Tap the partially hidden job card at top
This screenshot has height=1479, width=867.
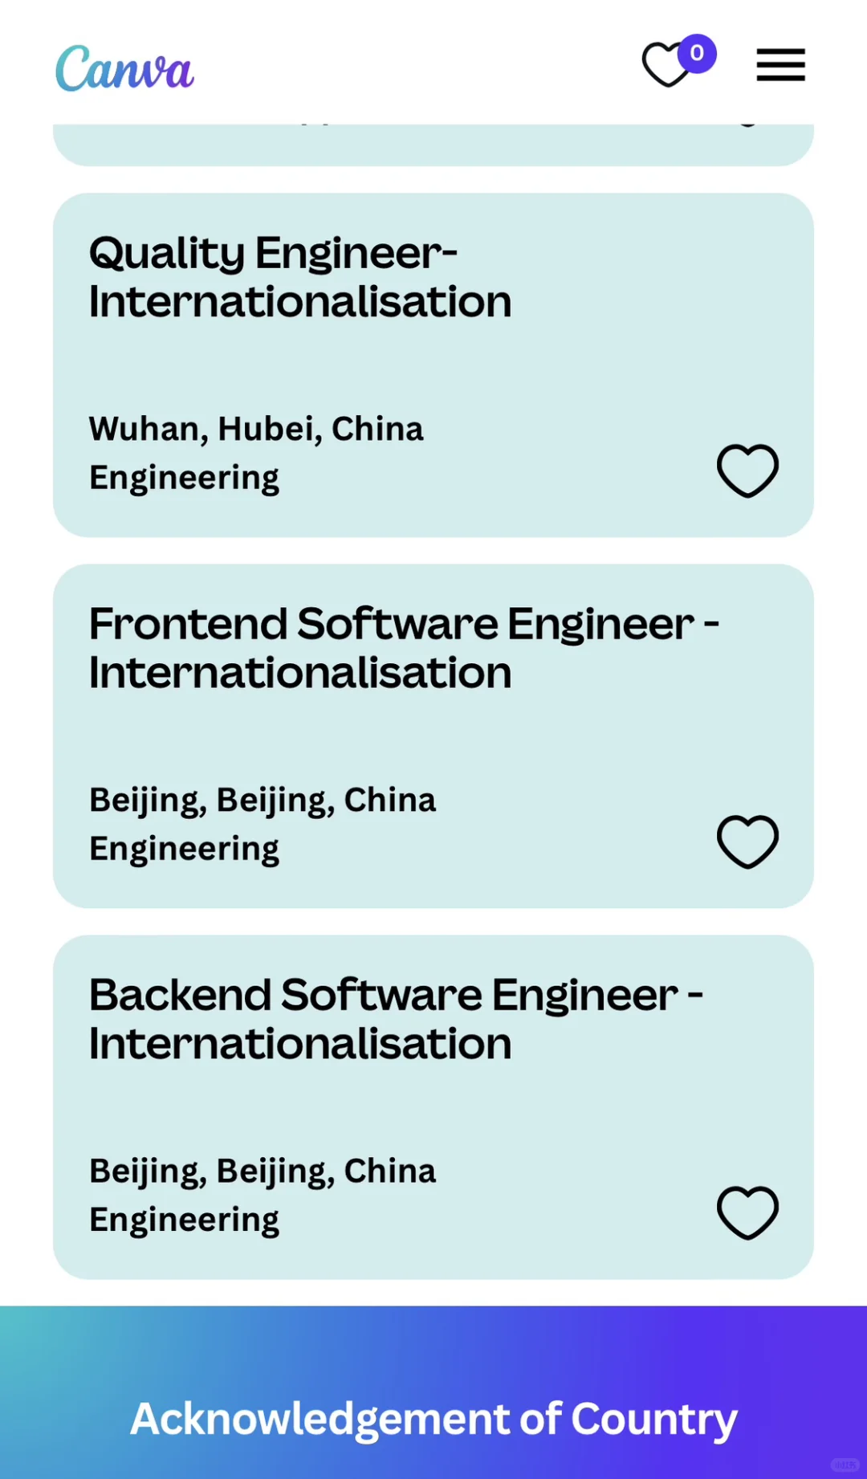pyautogui.click(x=433, y=145)
